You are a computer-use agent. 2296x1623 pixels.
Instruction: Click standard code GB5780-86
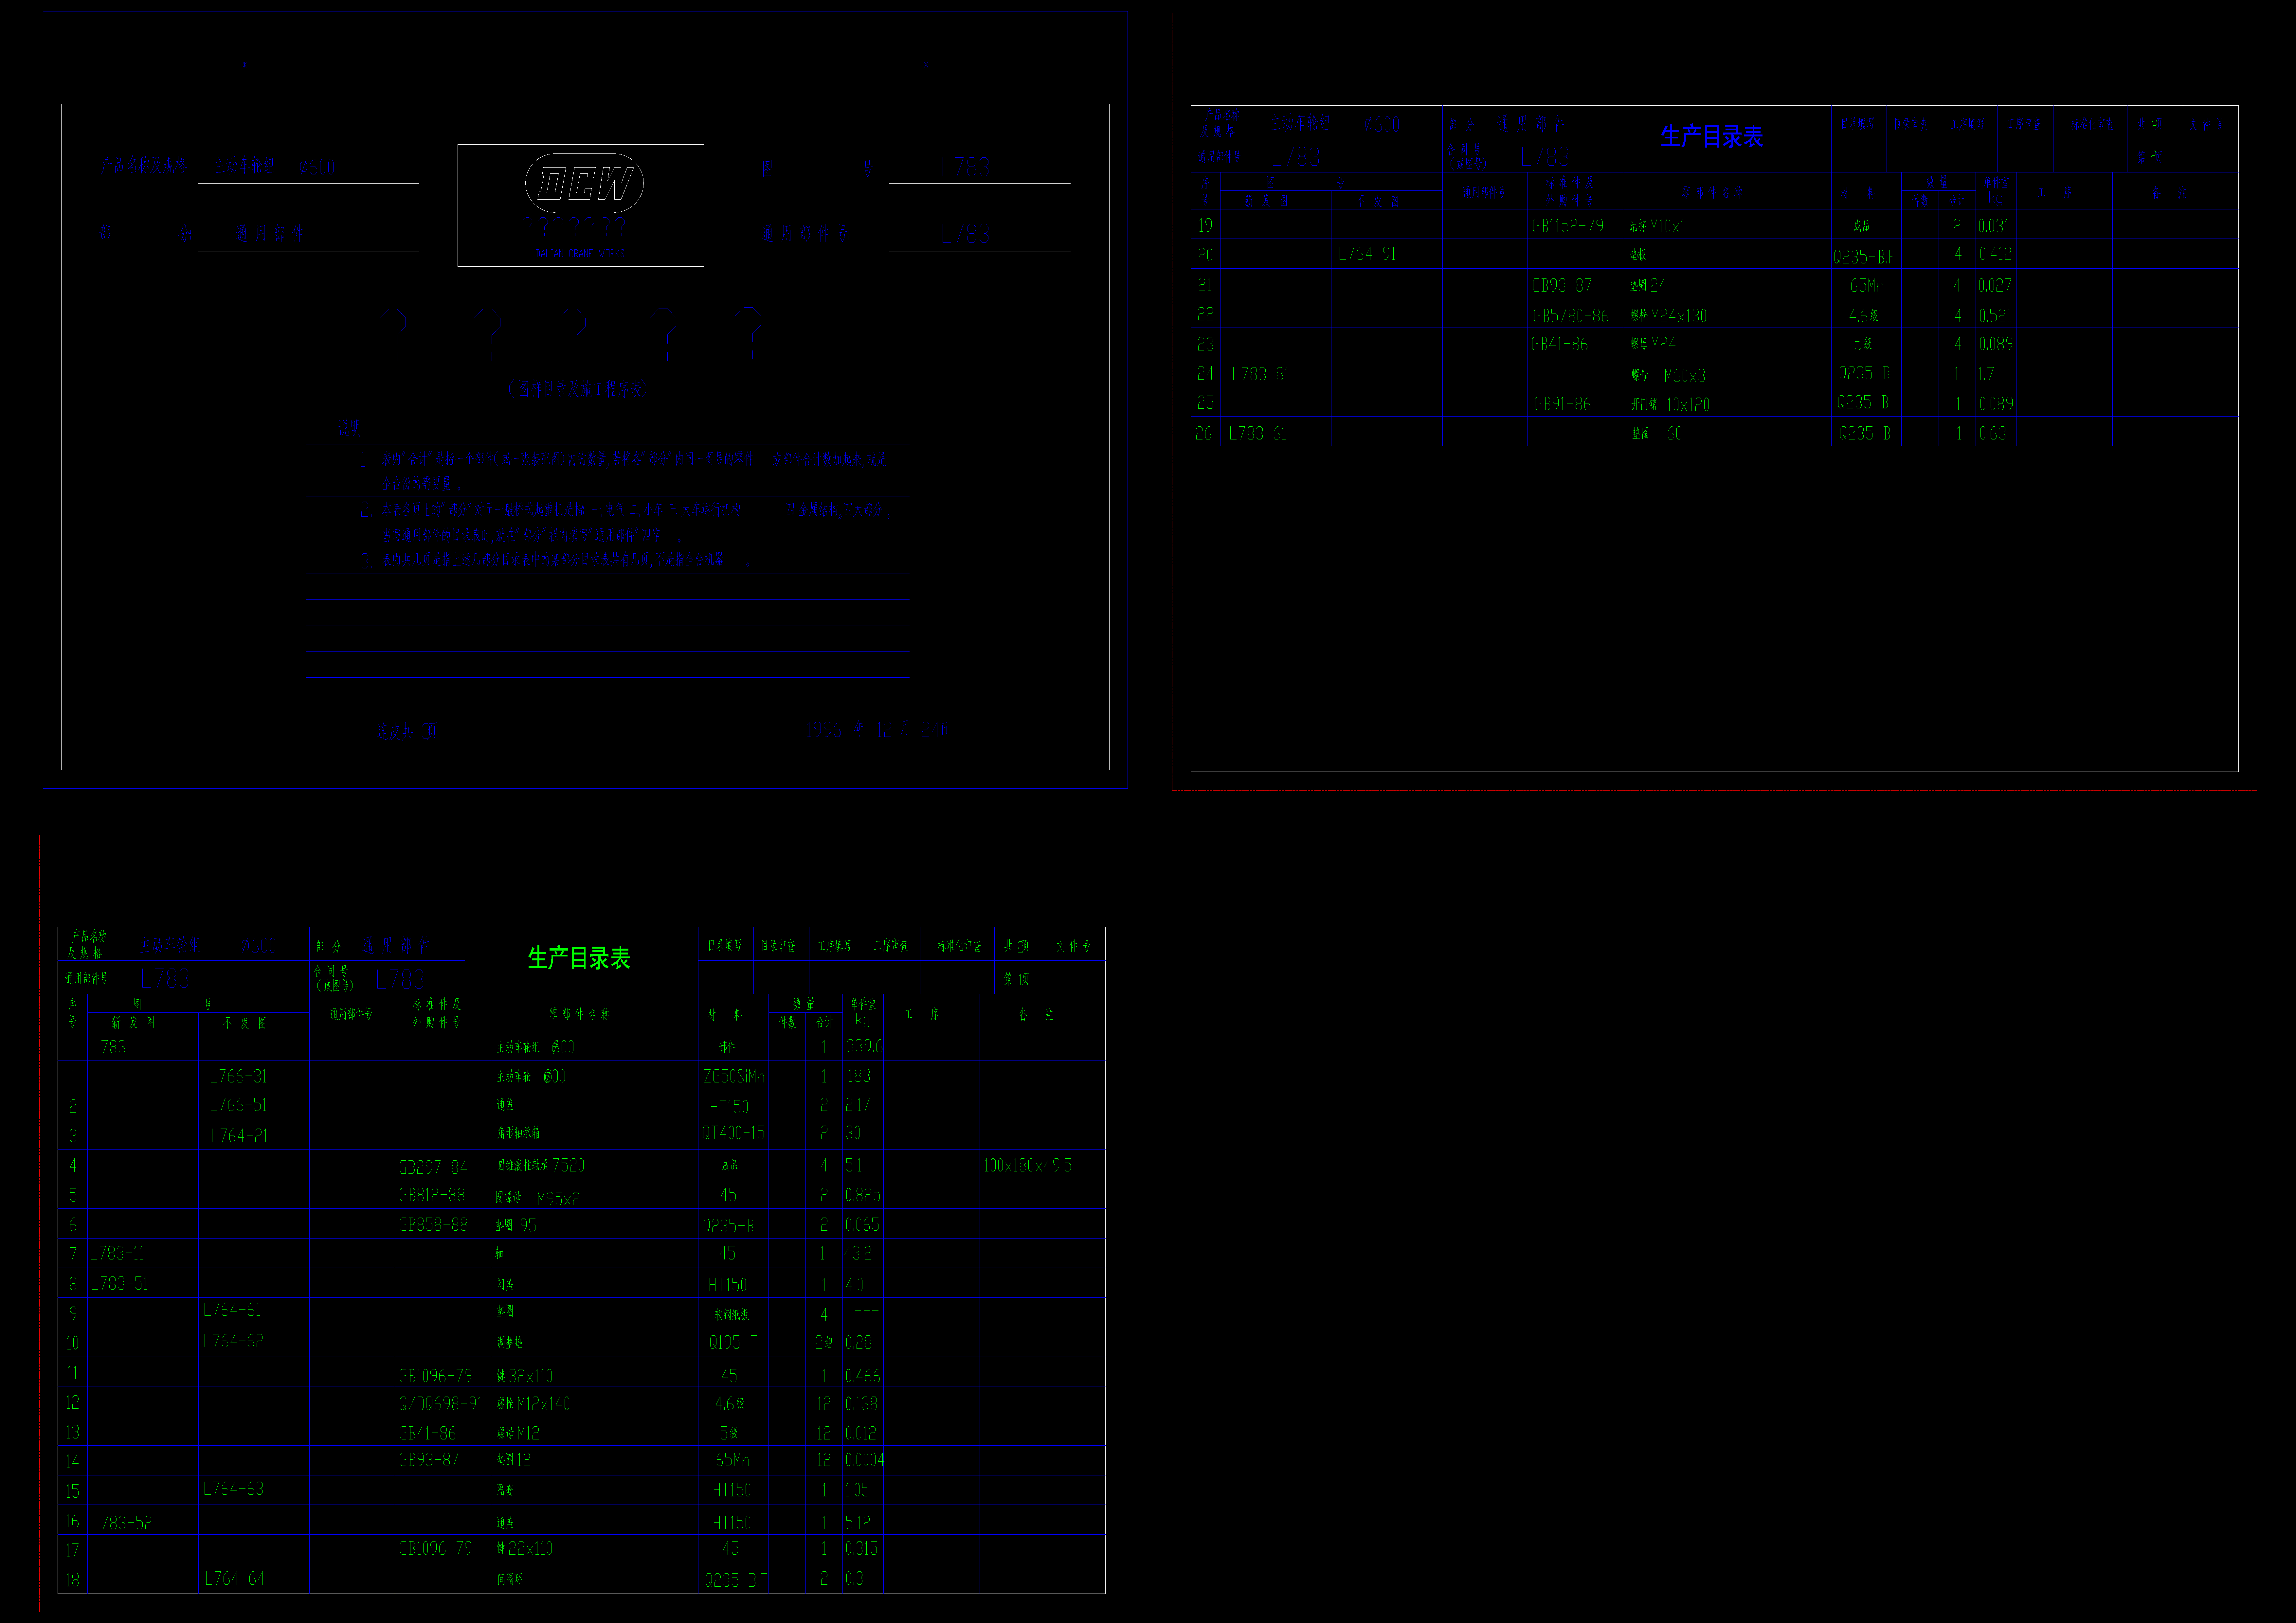click(x=1571, y=316)
